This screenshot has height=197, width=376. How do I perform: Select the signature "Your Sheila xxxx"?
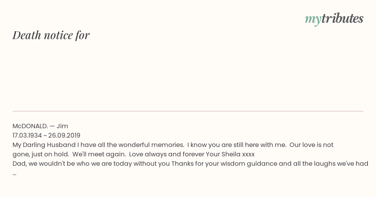point(230,154)
